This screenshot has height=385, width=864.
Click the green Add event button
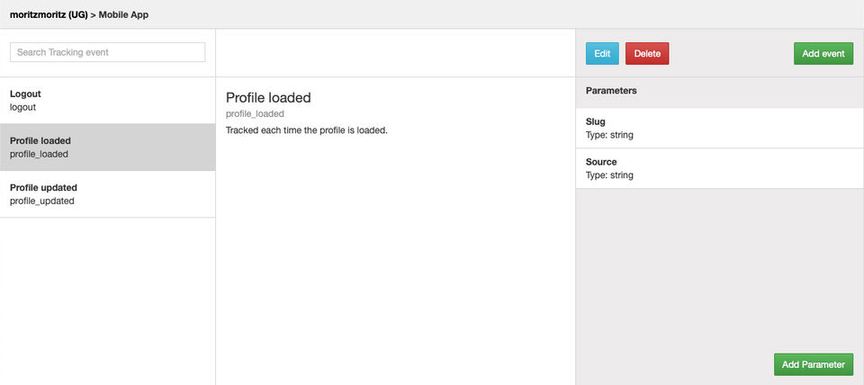click(823, 54)
